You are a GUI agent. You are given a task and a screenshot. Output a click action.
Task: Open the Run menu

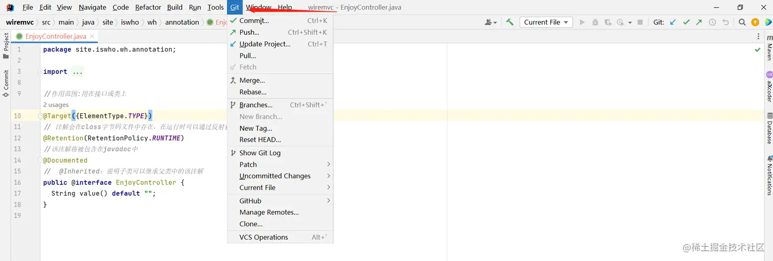click(x=195, y=7)
